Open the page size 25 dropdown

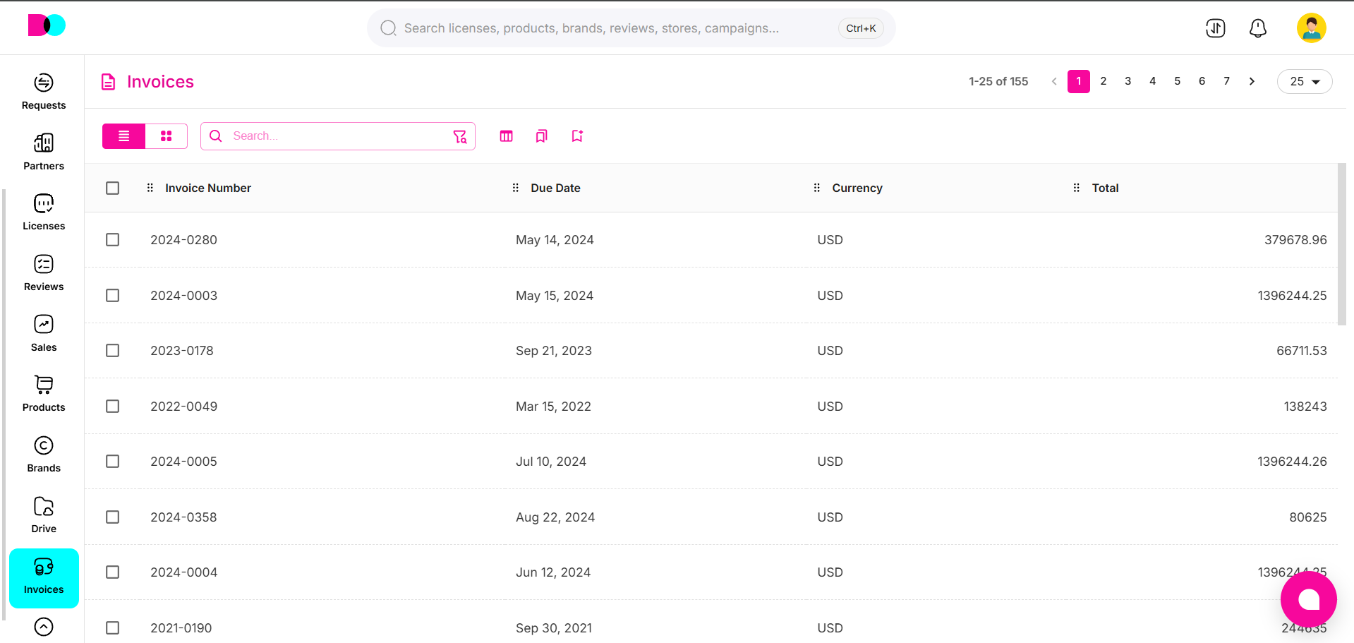click(1305, 82)
